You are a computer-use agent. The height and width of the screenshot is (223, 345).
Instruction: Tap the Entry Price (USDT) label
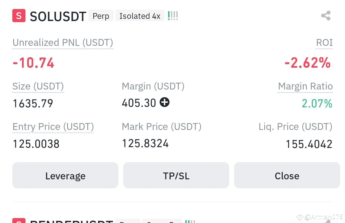click(x=53, y=127)
